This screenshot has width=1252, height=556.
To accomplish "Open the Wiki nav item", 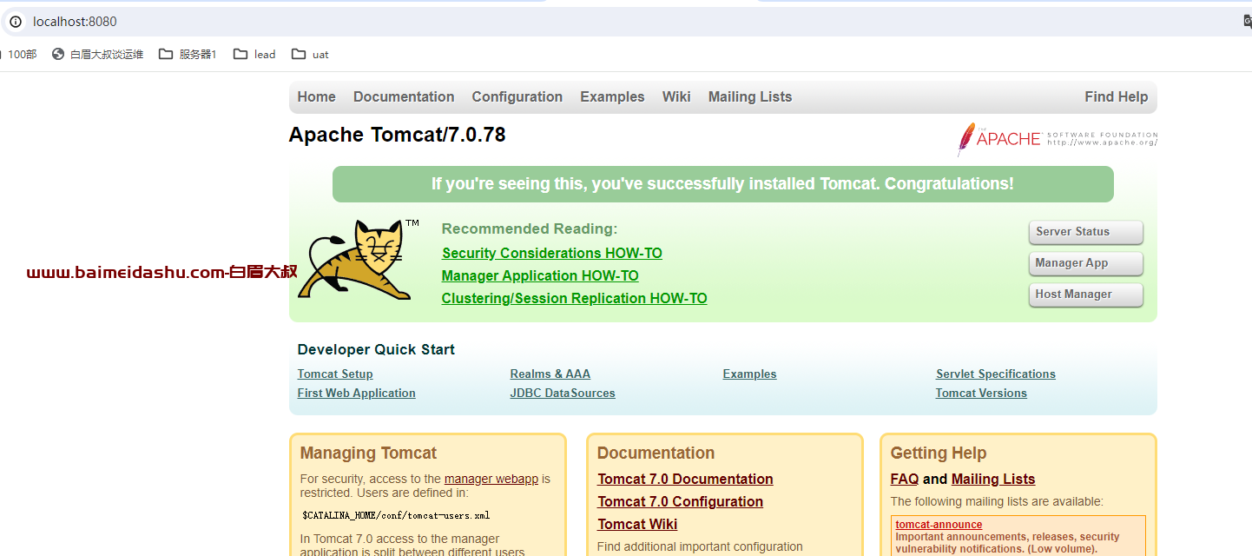I will click(x=676, y=96).
